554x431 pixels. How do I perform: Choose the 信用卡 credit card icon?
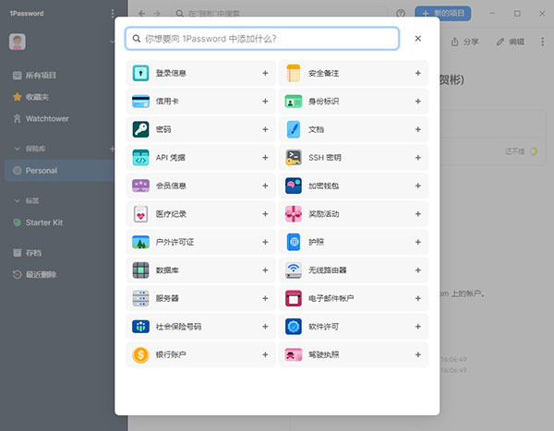click(140, 102)
